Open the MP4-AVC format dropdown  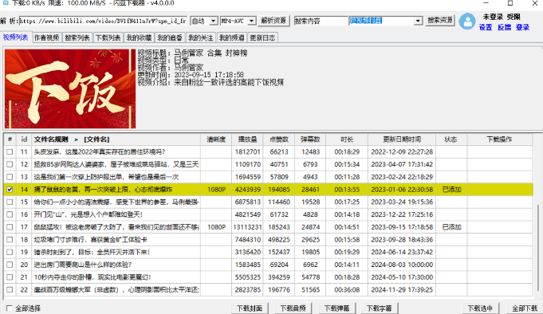coord(252,21)
